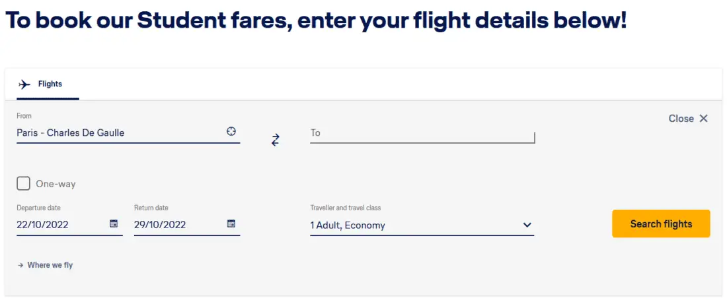The image size is (727, 300).
Task: Click the airplane icon on the Flights tab
Action: click(x=25, y=84)
